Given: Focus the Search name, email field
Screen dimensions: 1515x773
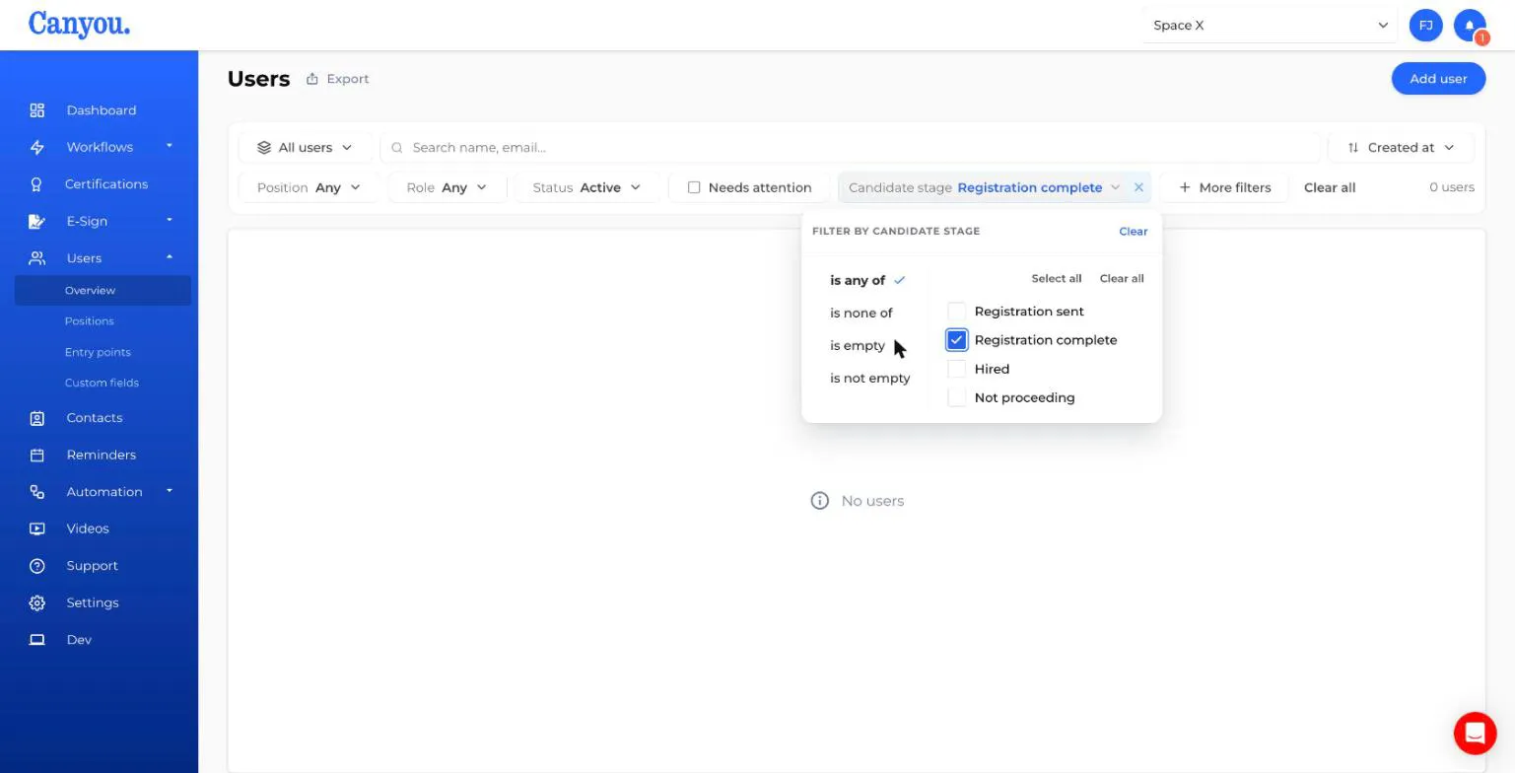Looking at the screenshot, I should pos(851,148).
